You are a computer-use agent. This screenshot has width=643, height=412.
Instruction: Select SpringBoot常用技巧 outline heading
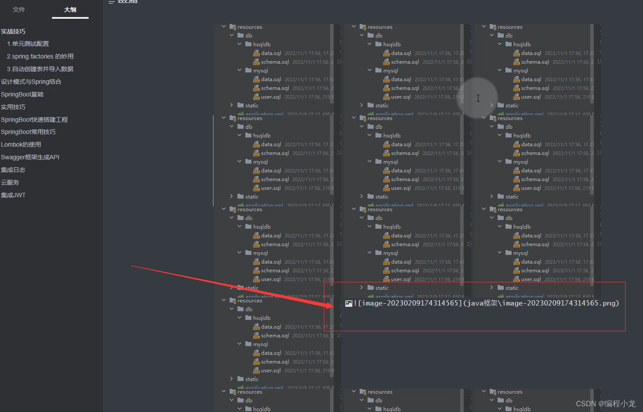click(x=28, y=132)
